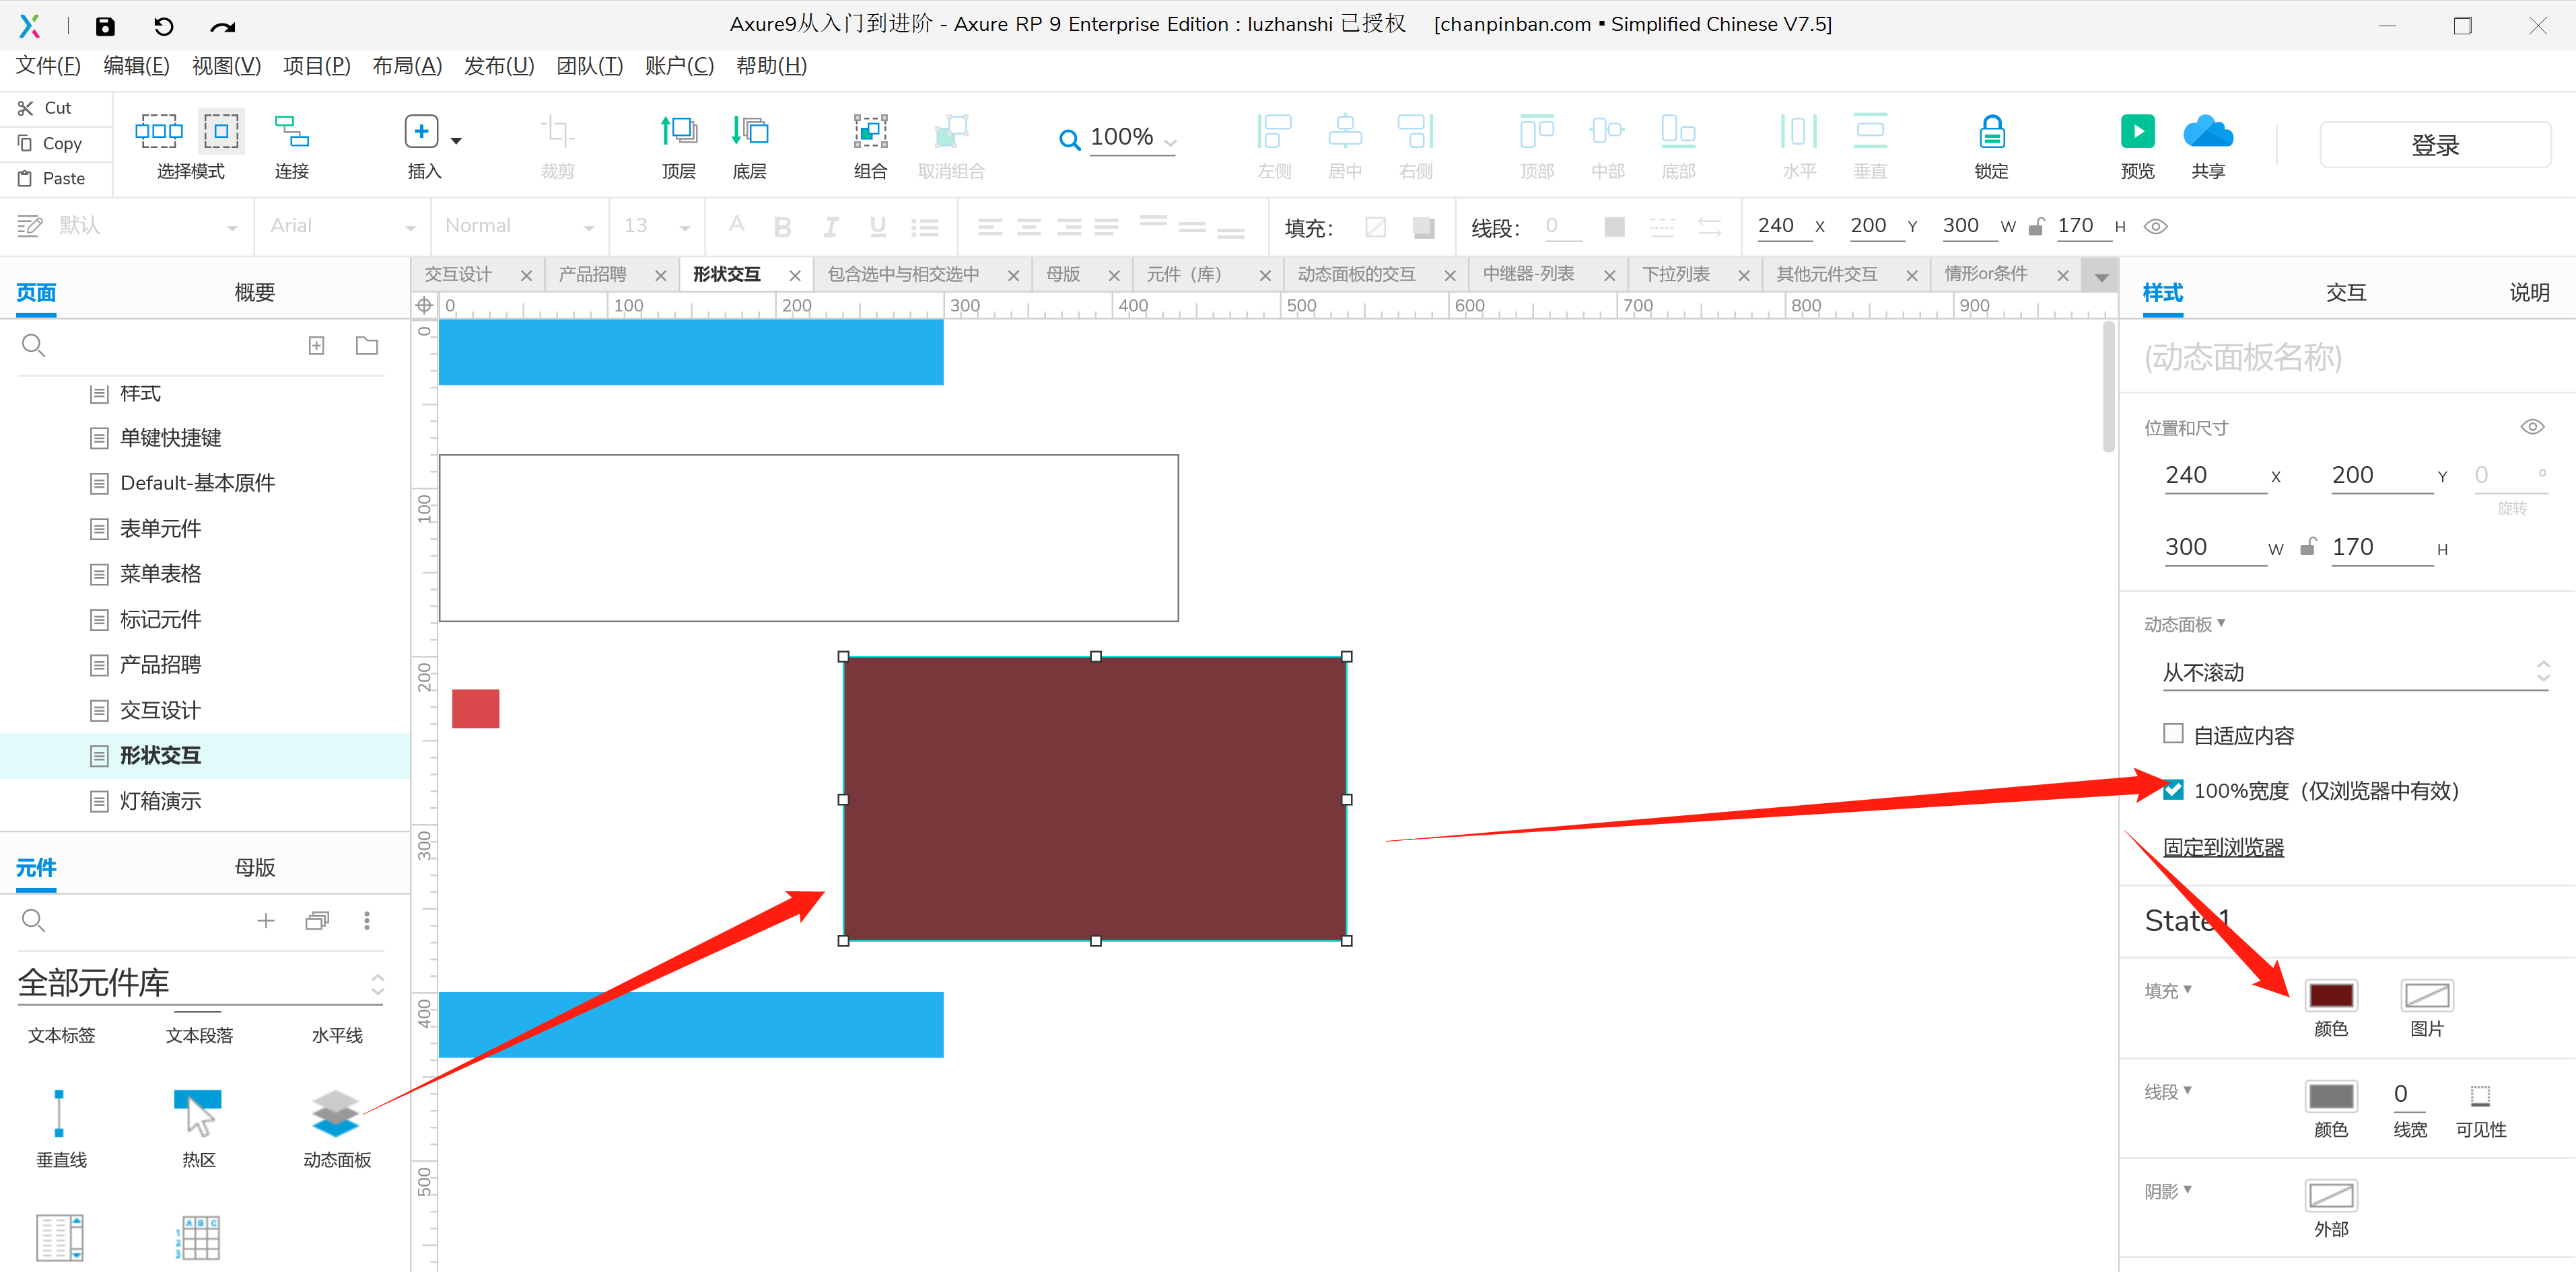Screen dimensions: 2576x1272
Task: Click the Preview (预览) play icon
Action: (x=2137, y=131)
